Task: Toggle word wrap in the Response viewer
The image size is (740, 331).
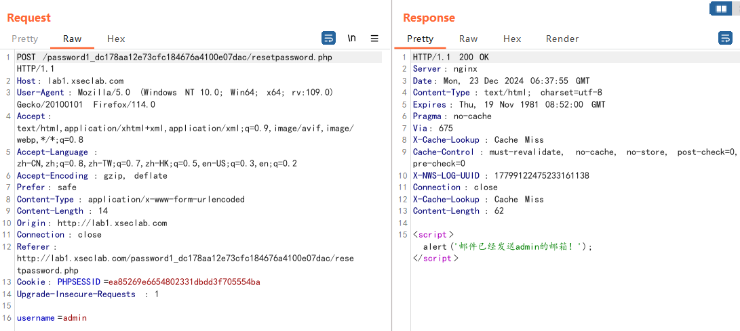Action: (725, 39)
